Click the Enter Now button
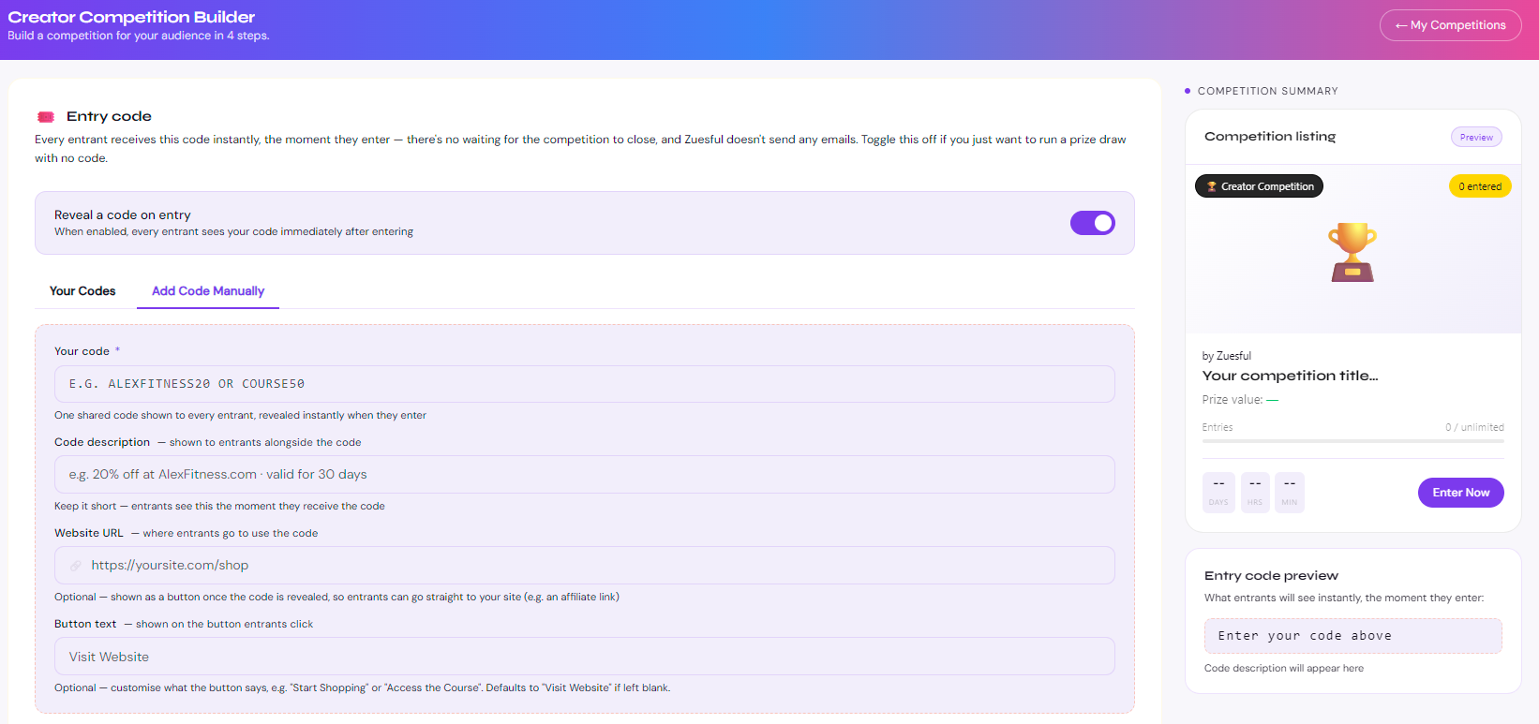Image resolution: width=1539 pixels, height=724 pixels. (1460, 493)
